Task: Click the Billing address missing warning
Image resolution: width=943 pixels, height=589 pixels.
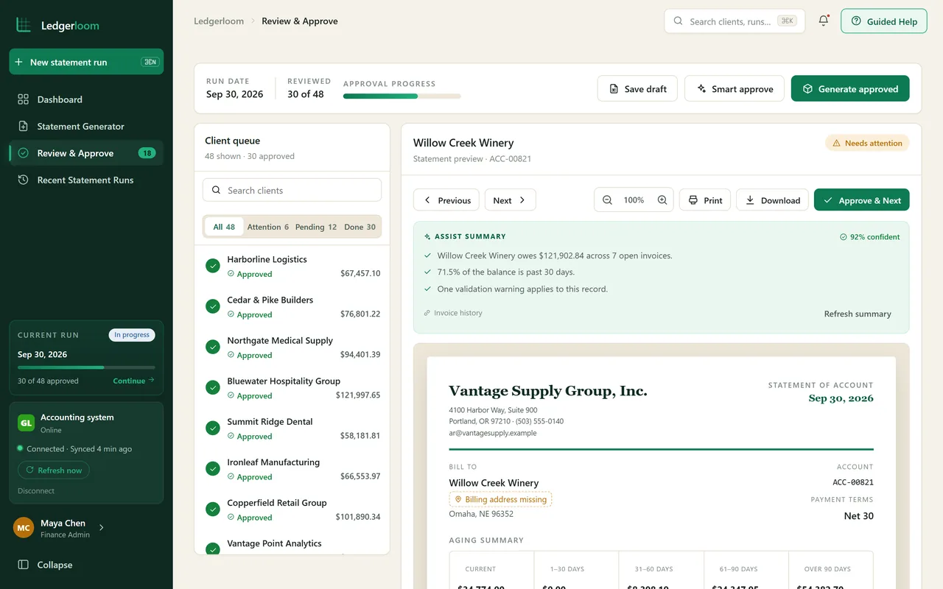Action: pos(500,499)
